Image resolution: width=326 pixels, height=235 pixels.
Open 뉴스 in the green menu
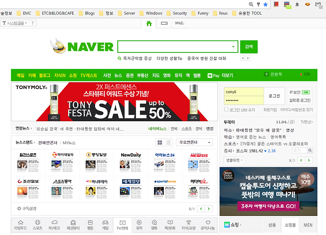tap(118, 76)
